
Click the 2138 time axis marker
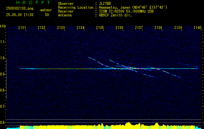[158, 27]
